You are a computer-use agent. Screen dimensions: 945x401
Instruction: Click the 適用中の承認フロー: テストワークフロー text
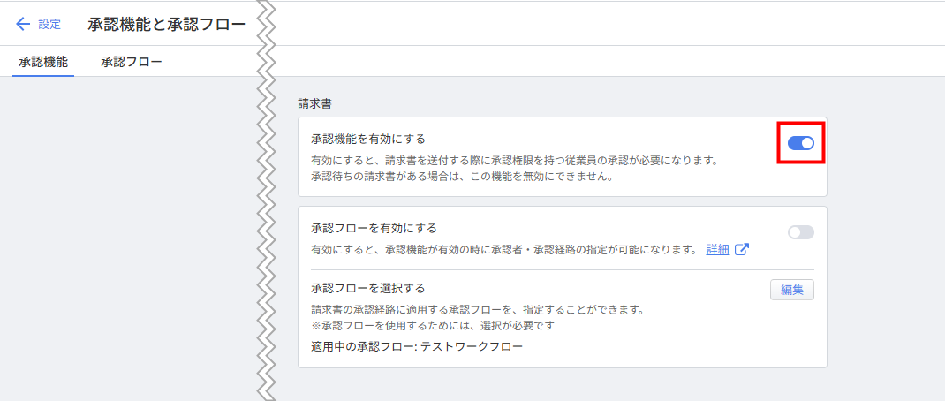tap(417, 346)
